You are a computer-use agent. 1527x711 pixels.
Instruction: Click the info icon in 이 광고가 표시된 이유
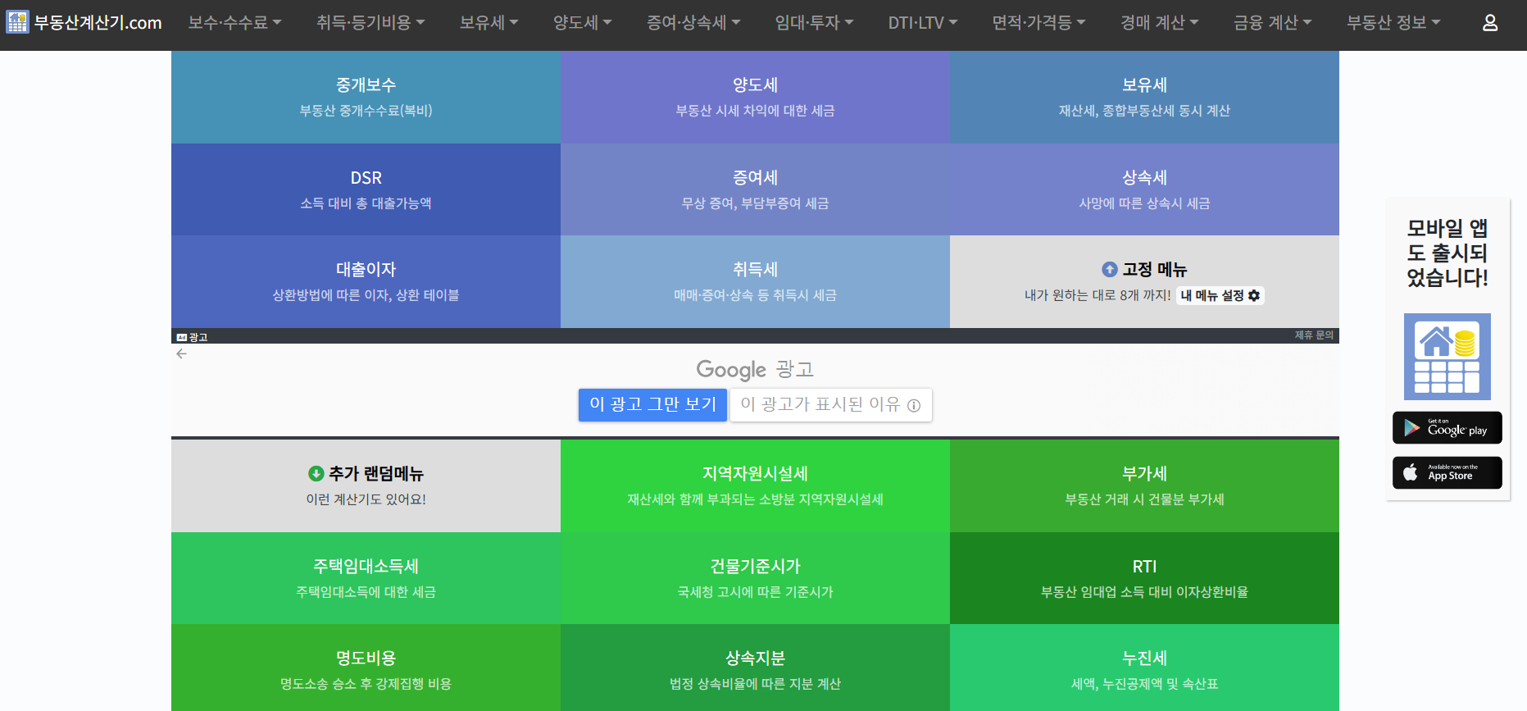tap(914, 405)
